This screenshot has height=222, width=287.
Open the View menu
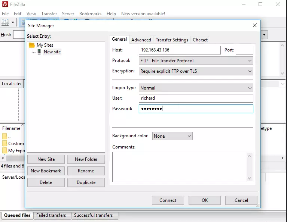[31, 14]
